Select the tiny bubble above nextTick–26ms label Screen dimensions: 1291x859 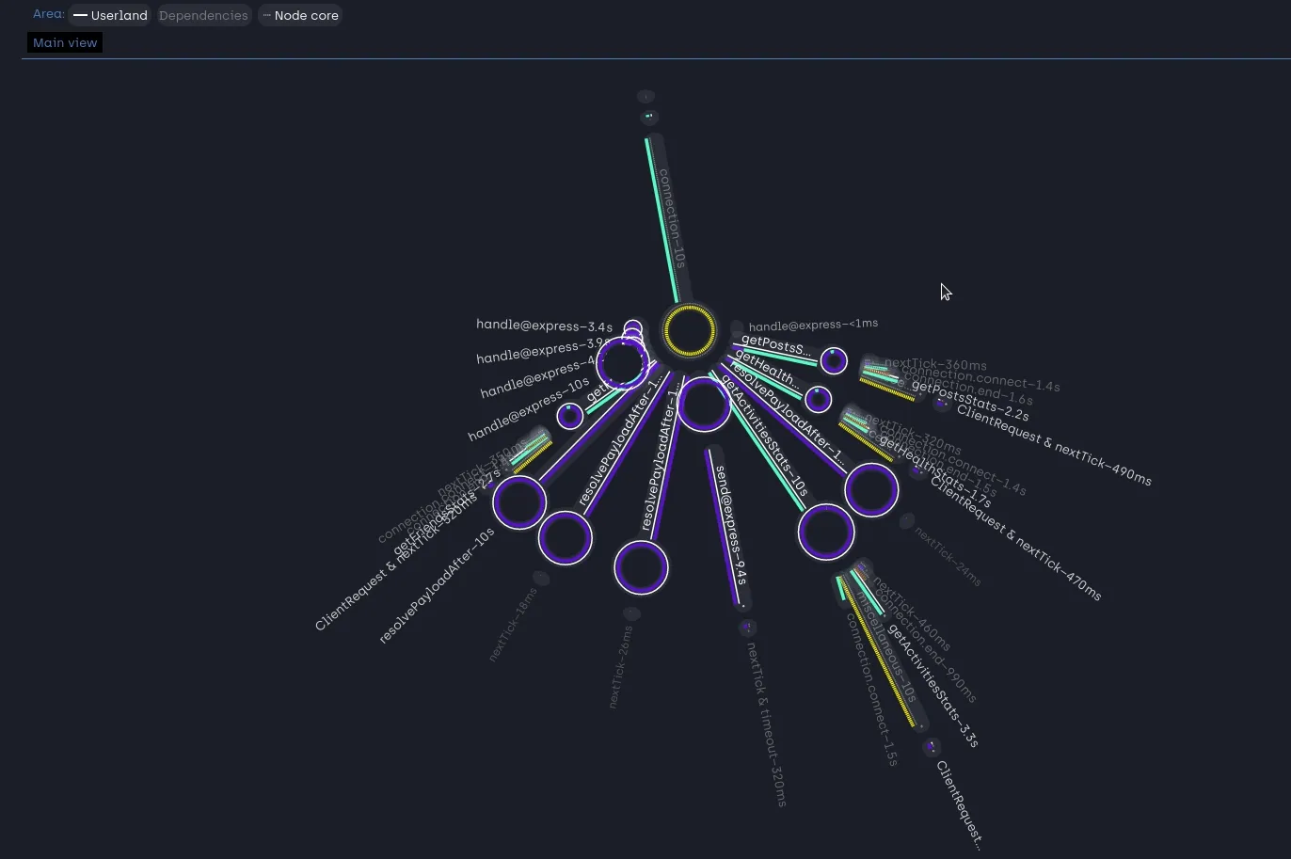(631, 614)
